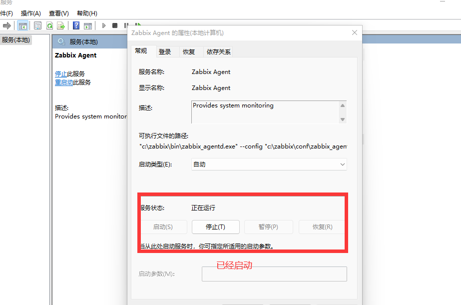
Task: Click the executable path text field
Action: click(x=243, y=146)
